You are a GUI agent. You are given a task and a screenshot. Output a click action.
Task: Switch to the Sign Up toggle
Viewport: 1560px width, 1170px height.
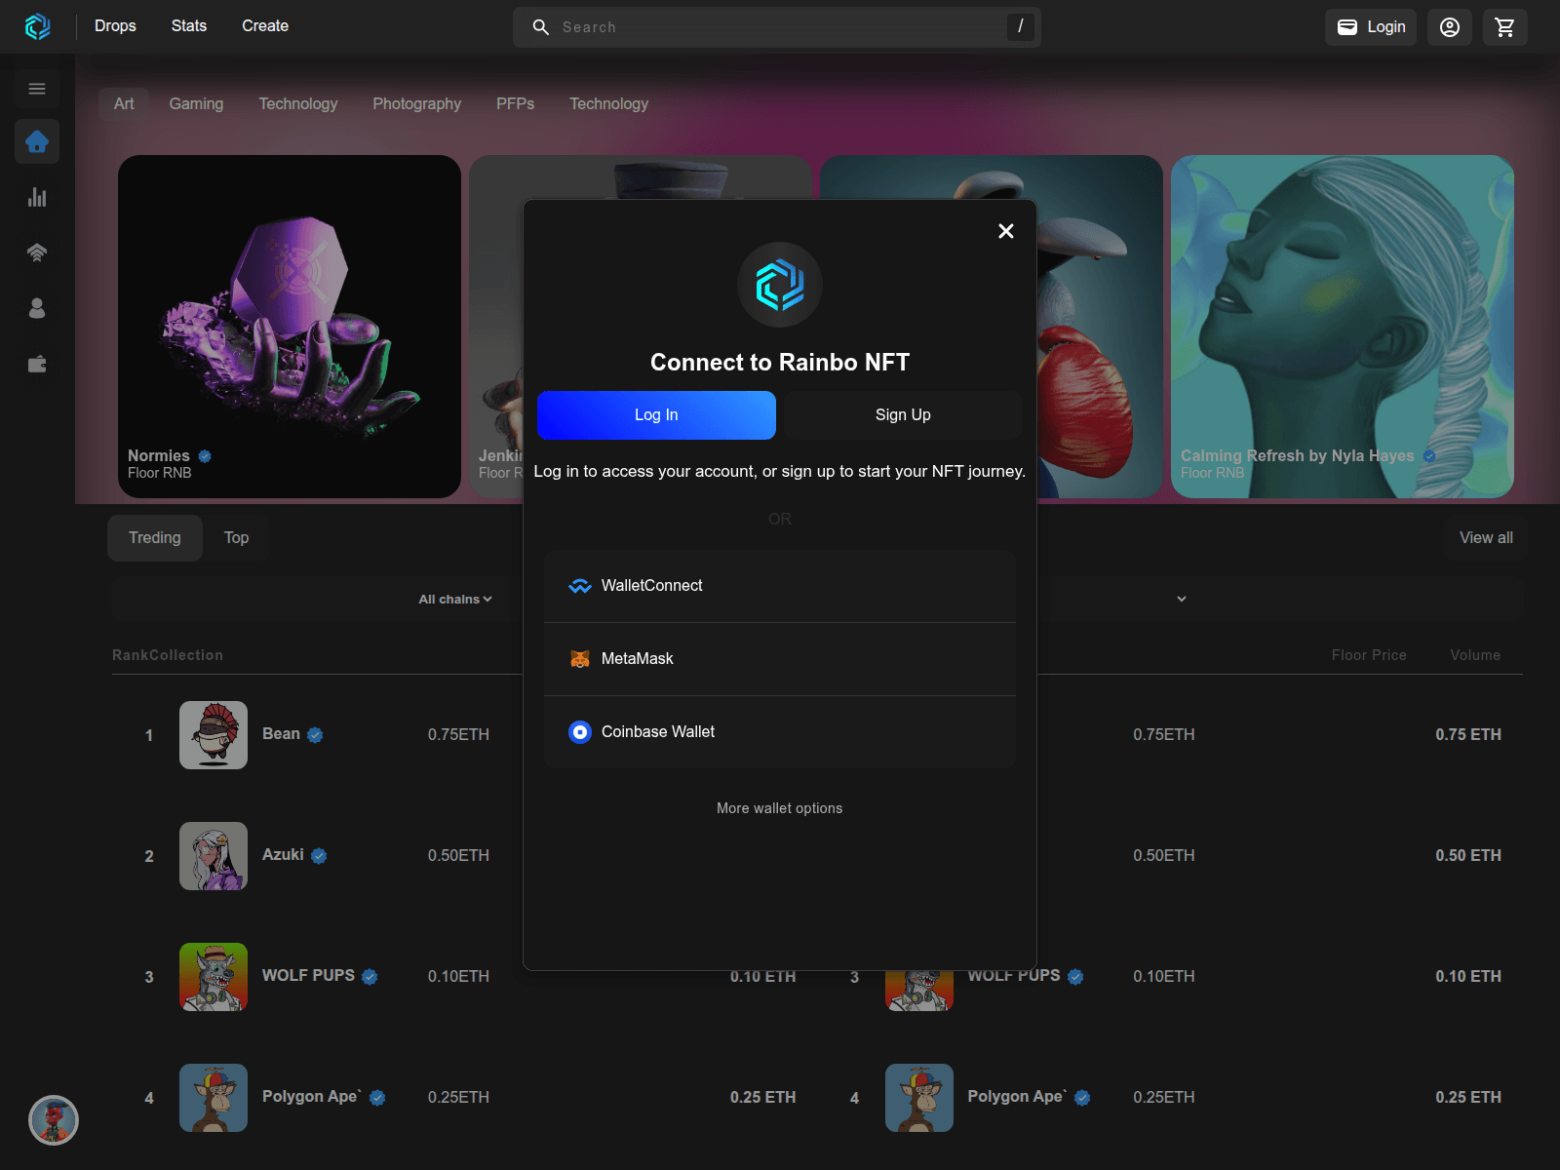(x=903, y=415)
